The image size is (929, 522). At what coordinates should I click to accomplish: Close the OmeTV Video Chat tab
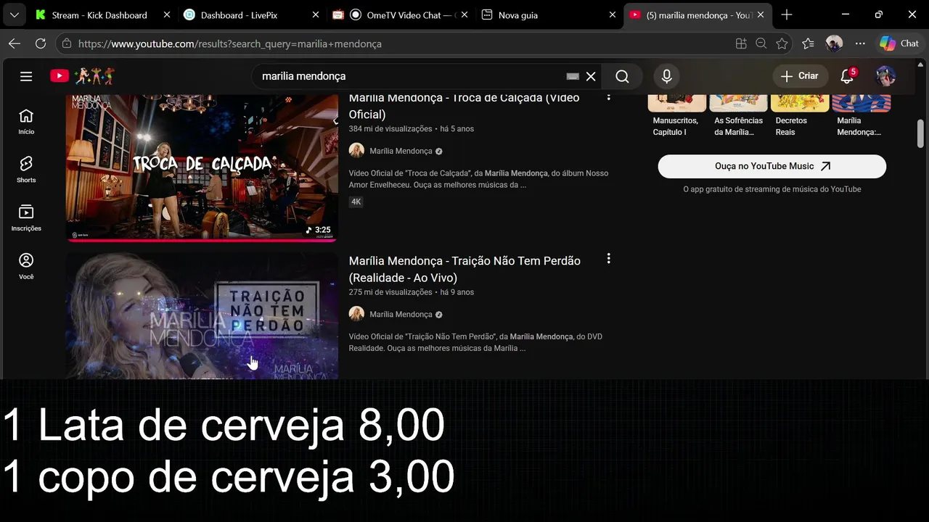tap(464, 14)
